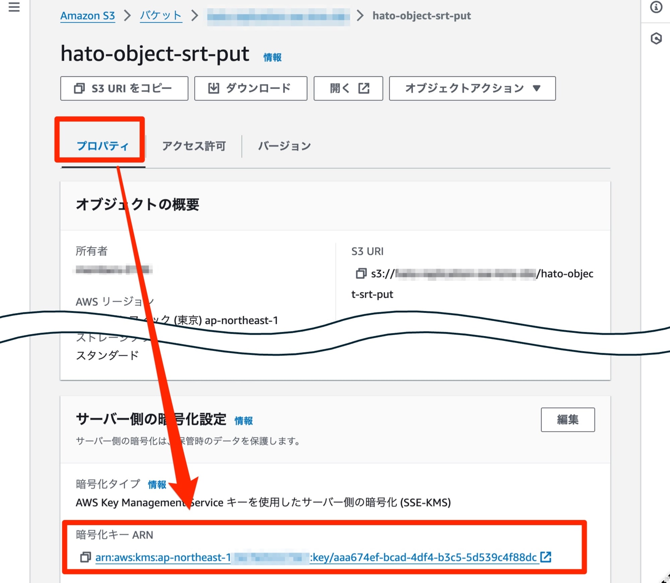Image resolution: width=670 pixels, height=583 pixels.
Task: Click the 編集 button for encryption settings
Action: (568, 419)
